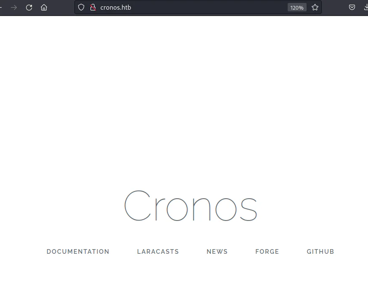Open the News link

pyautogui.click(x=217, y=252)
